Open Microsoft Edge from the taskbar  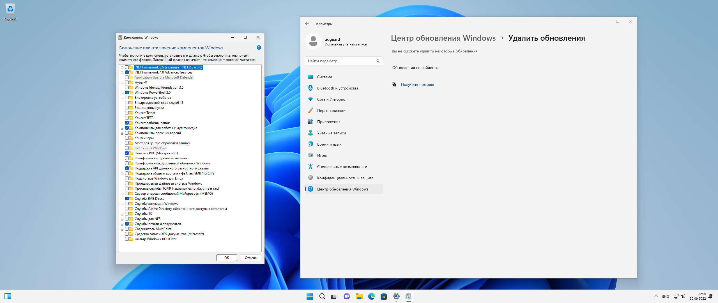click(x=371, y=296)
